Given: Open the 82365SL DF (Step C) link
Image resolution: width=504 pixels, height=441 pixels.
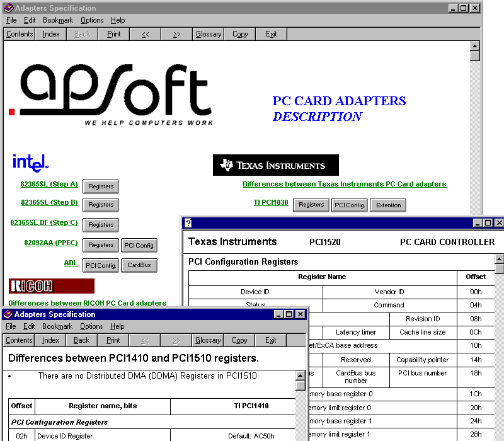Looking at the screenshot, I should coord(44,222).
